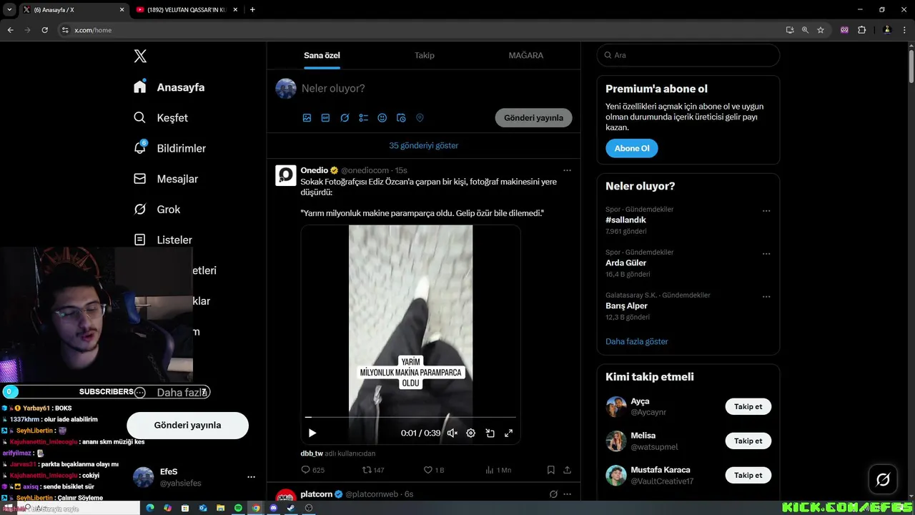Open Listeler from the sidebar
The width and height of the screenshot is (915, 515).
pos(163,240)
